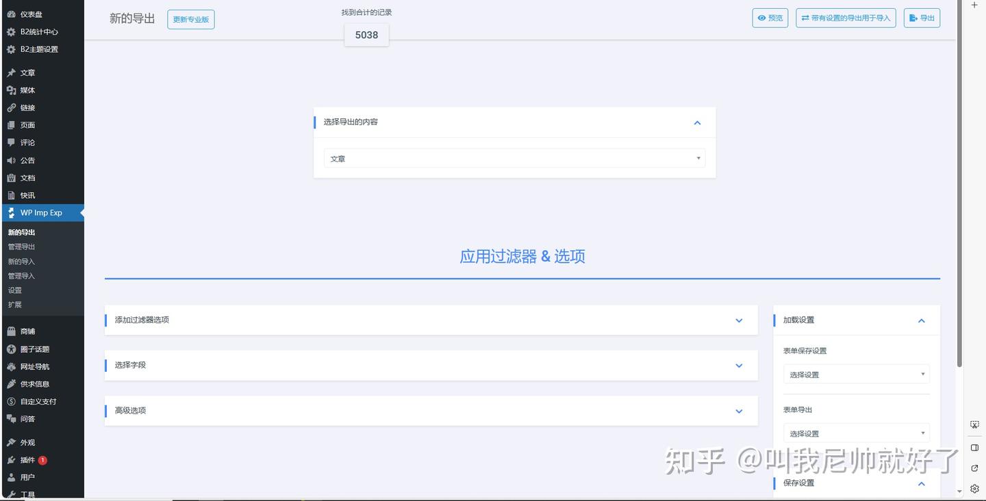This screenshot has width=986, height=501.
Task: Collapse the 选择导出的内容 panel
Action: tap(696, 122)
